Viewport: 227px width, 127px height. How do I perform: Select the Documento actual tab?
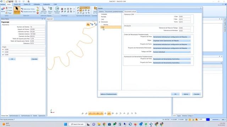130,12
